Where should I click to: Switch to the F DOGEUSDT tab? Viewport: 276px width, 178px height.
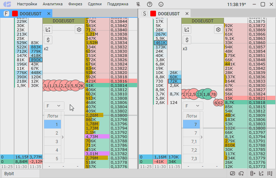tap(26, 14)
